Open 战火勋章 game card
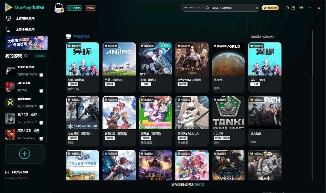Viewport: 326px width, 193px height. pos(265,121)
